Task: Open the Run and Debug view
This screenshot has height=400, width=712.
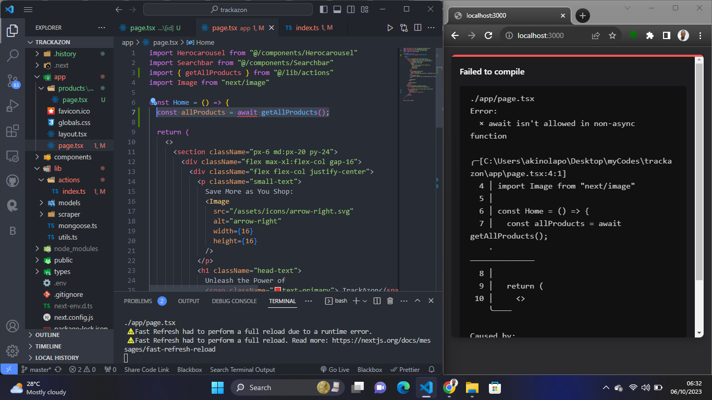Action: tap(13, 106)
